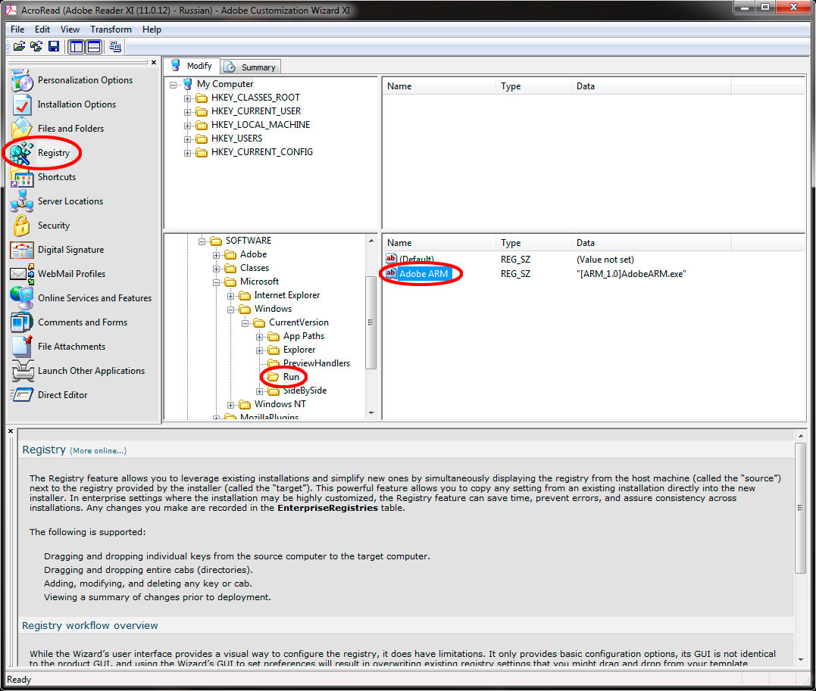Screen dimensions: 816x691
Task: Open Online Services and Features section
Action: [95, 298]
